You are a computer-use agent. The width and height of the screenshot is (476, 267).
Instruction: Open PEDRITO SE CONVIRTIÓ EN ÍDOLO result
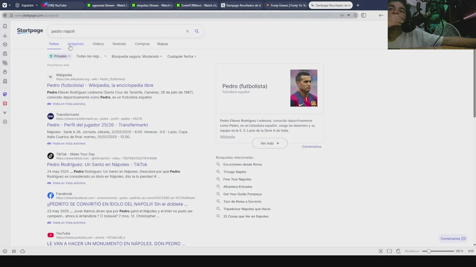coord(118,204)
